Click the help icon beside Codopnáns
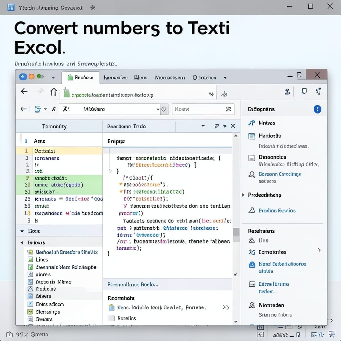341x341 pixels. point(317,109)
